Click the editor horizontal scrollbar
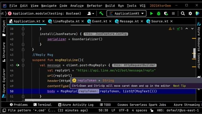Screen dimensions: 202x114 tap(63, 100)
